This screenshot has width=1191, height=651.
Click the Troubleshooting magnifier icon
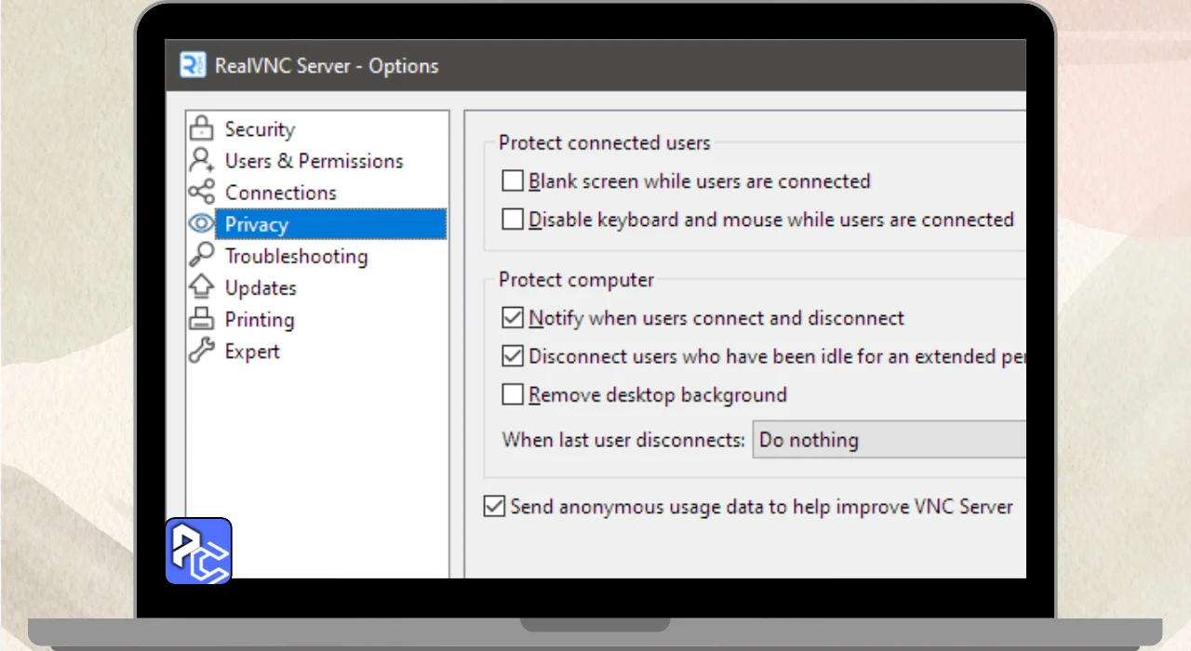[x=201, y=256]
